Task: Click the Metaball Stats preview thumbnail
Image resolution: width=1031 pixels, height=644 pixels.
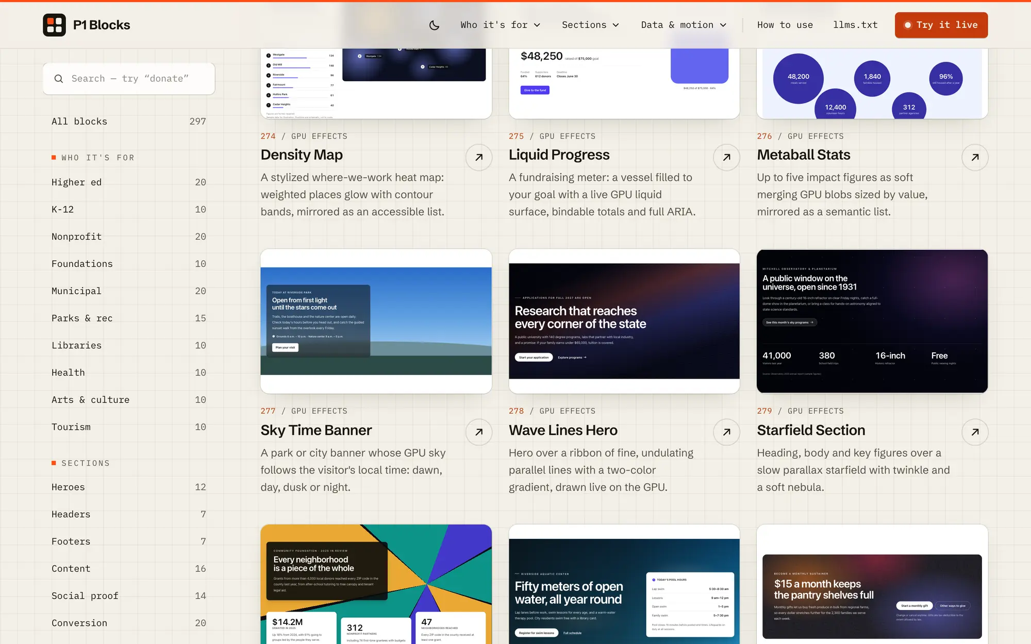Action: point(872,83)
